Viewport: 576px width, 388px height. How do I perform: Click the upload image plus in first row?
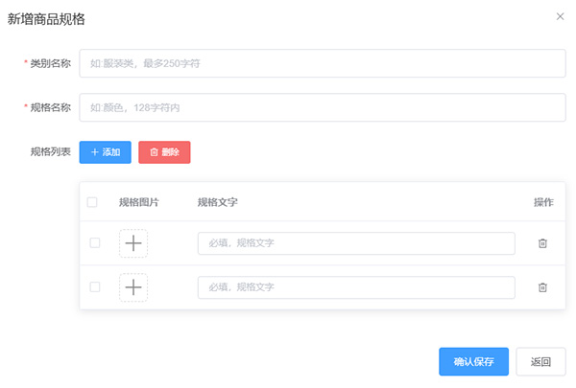(x=133, y=243)
